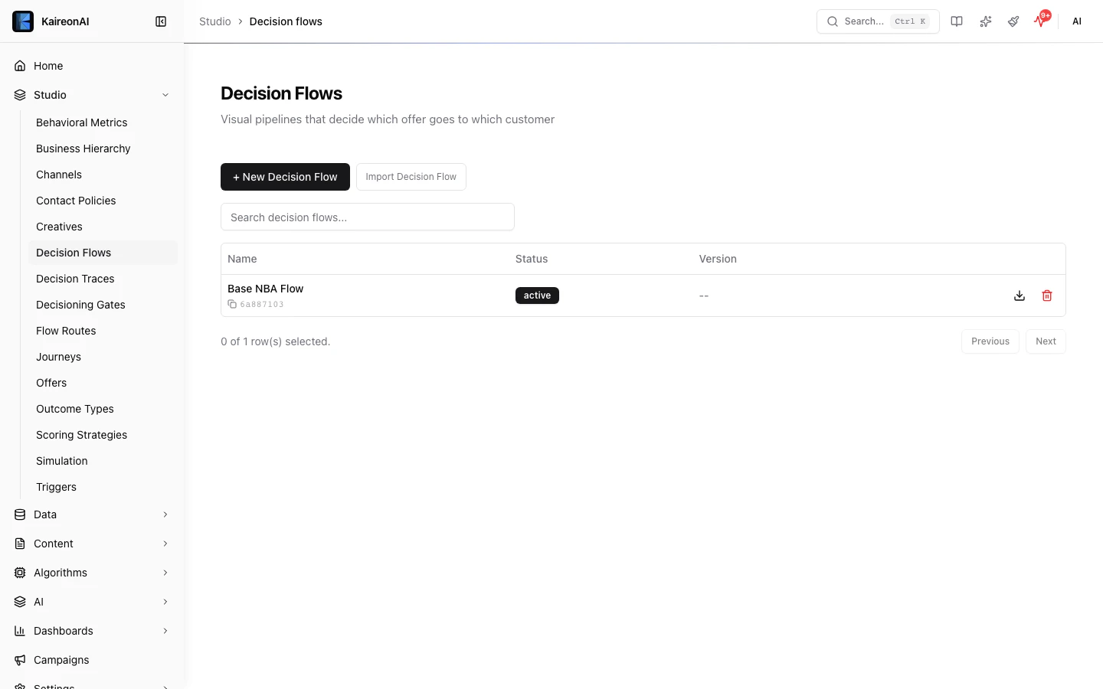1103x689 pixels.
Task: Select Decision Flows sidebar item
Action: click(103, 253)
